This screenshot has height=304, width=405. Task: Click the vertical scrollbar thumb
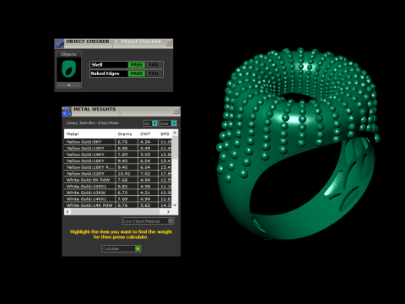tap(175, 148)
